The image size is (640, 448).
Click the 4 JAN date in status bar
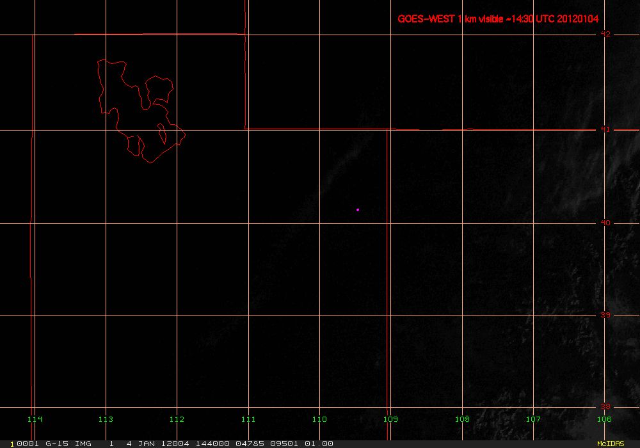[140, 444]
